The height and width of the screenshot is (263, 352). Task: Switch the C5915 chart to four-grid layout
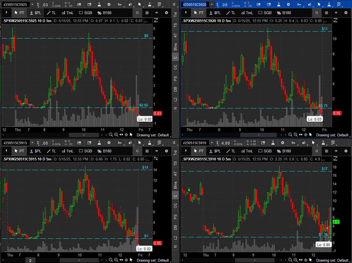[x=147, y=151]
